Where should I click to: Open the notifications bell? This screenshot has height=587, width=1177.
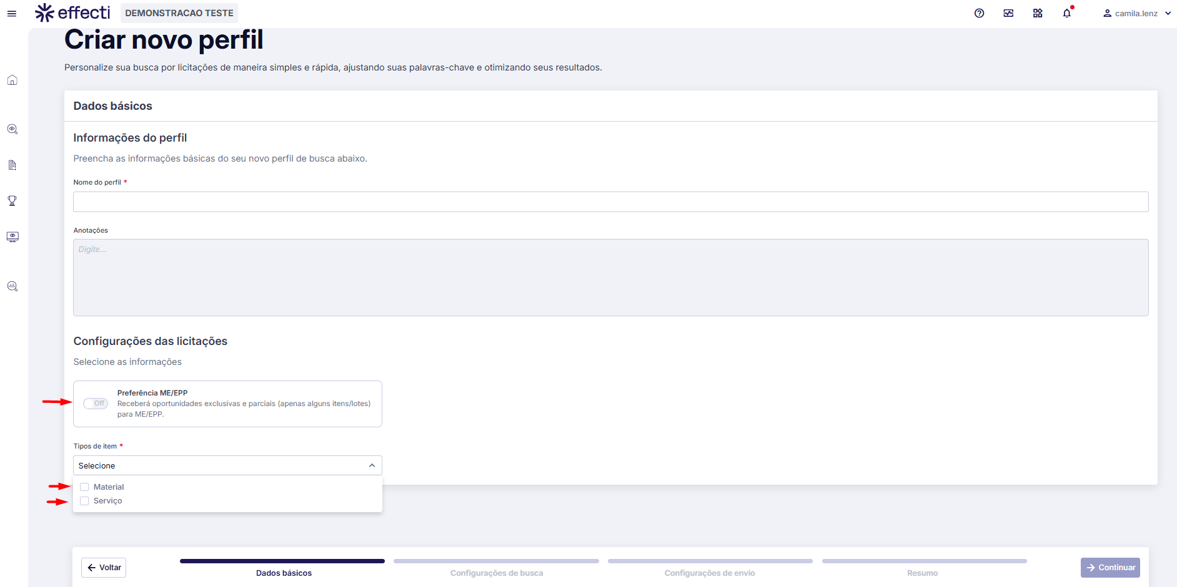[x=1067, y=13]
